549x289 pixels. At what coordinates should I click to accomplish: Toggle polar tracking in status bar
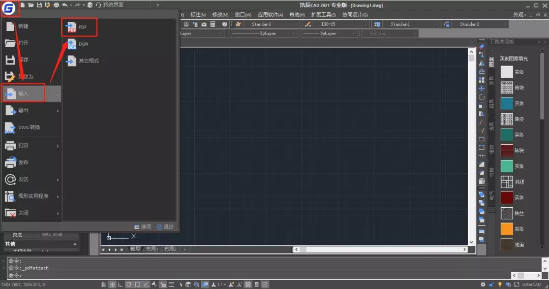tap(129, 284)
